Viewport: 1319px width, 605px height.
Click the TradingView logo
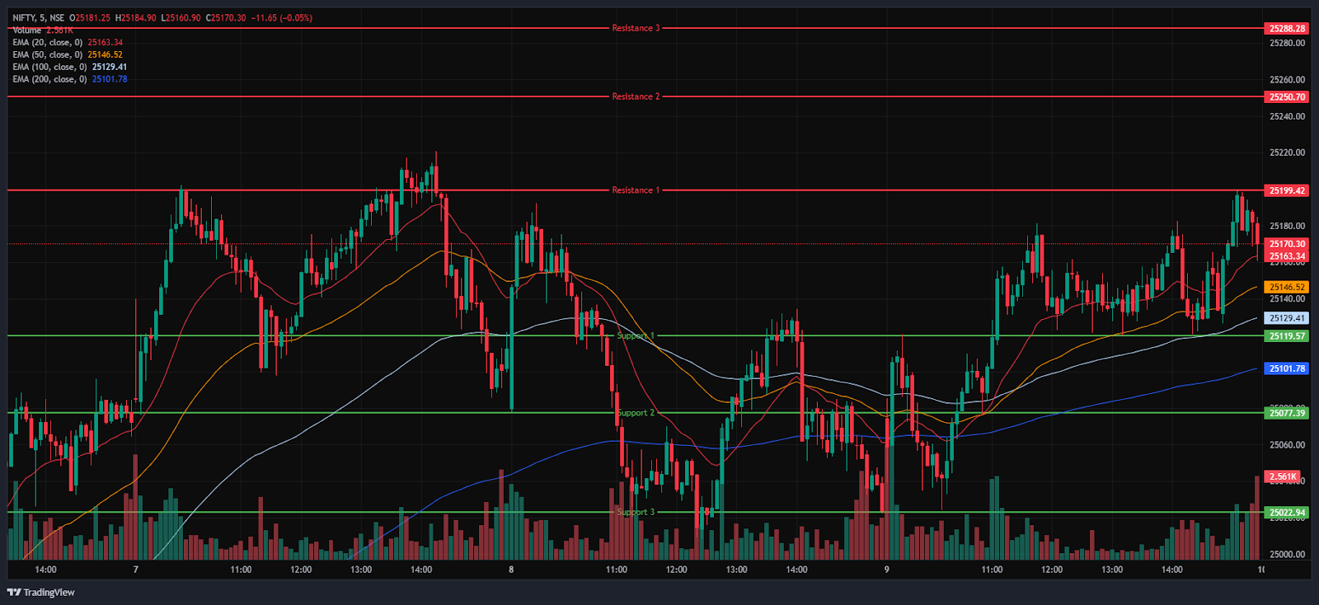[41, 592]
